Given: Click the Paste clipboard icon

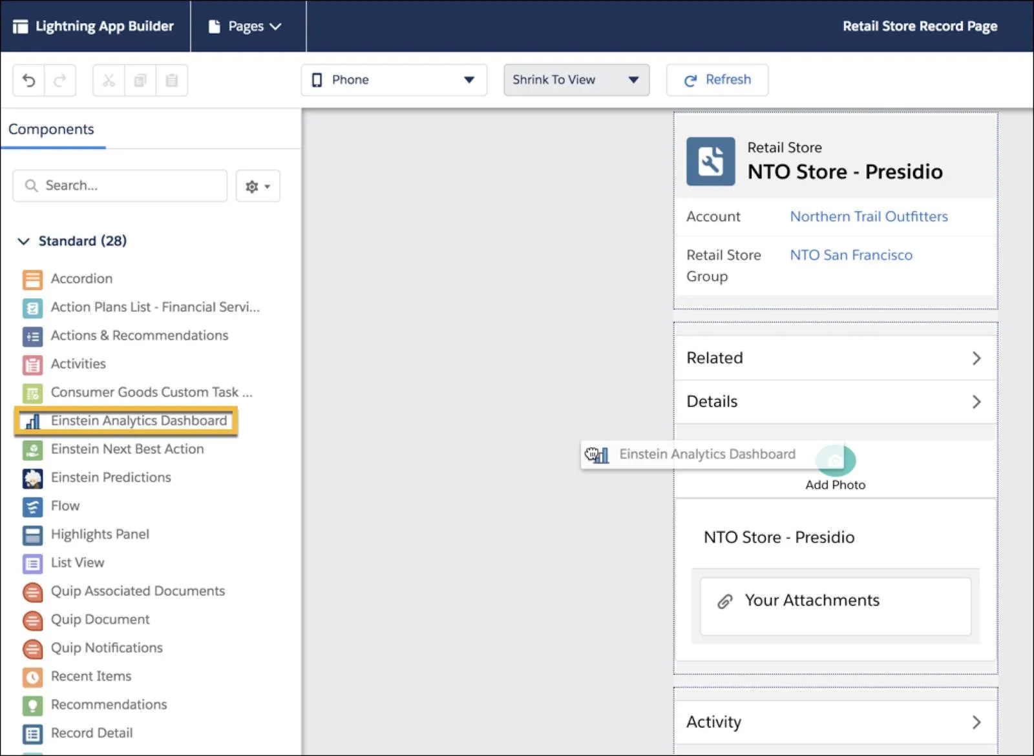Looking at the screenshot, I should [171, 80].
